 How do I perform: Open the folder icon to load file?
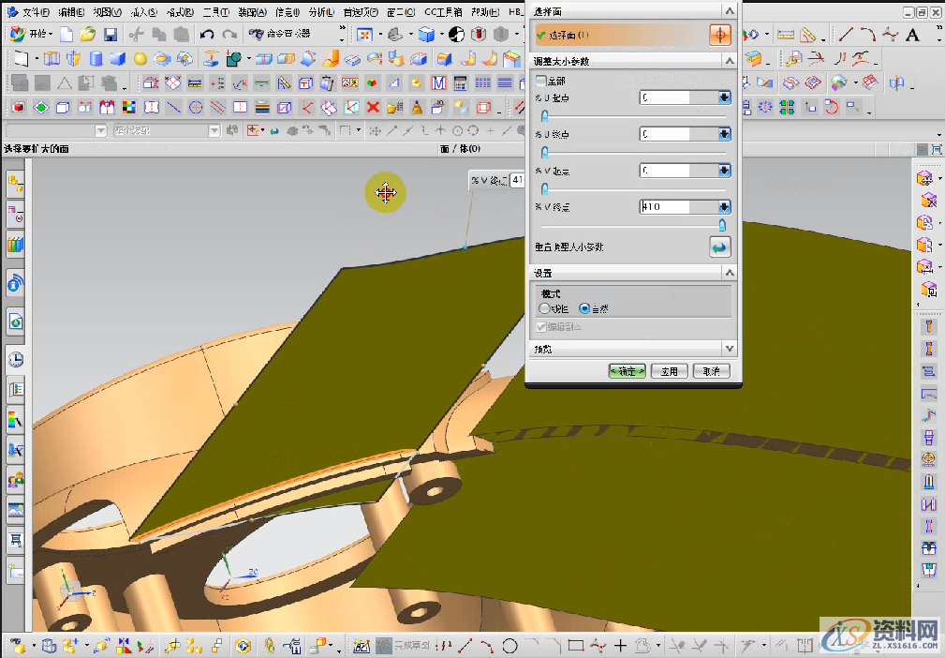point(88,35)
